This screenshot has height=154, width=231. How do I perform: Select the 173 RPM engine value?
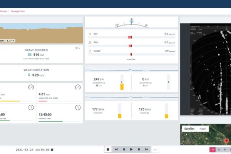(145, 109)
